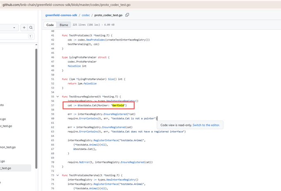Screen dimensions: 281x191
Task: Open the c_test.go file in the tree
Action: [6, 126]
